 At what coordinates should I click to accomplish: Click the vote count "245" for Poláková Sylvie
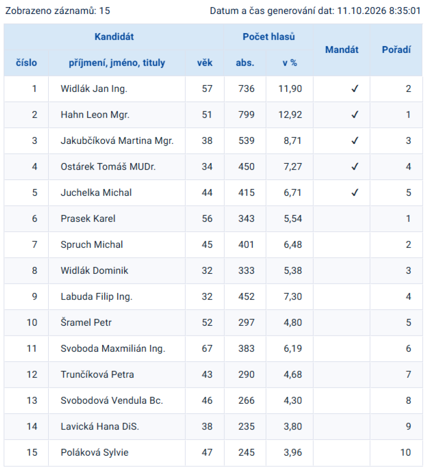click(246, 452)
